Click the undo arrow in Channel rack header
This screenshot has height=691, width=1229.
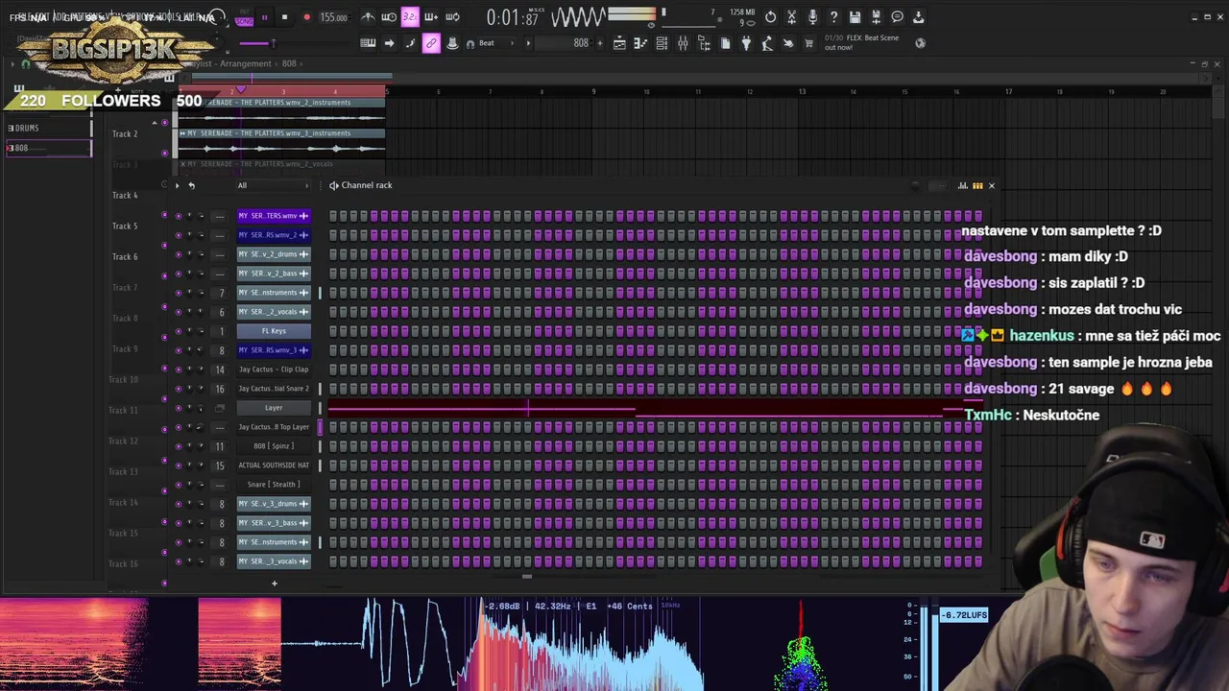click(191, 185)
